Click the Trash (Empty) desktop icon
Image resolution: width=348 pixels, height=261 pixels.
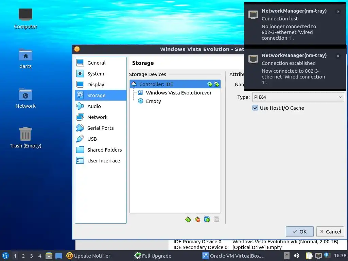(25, 138)
